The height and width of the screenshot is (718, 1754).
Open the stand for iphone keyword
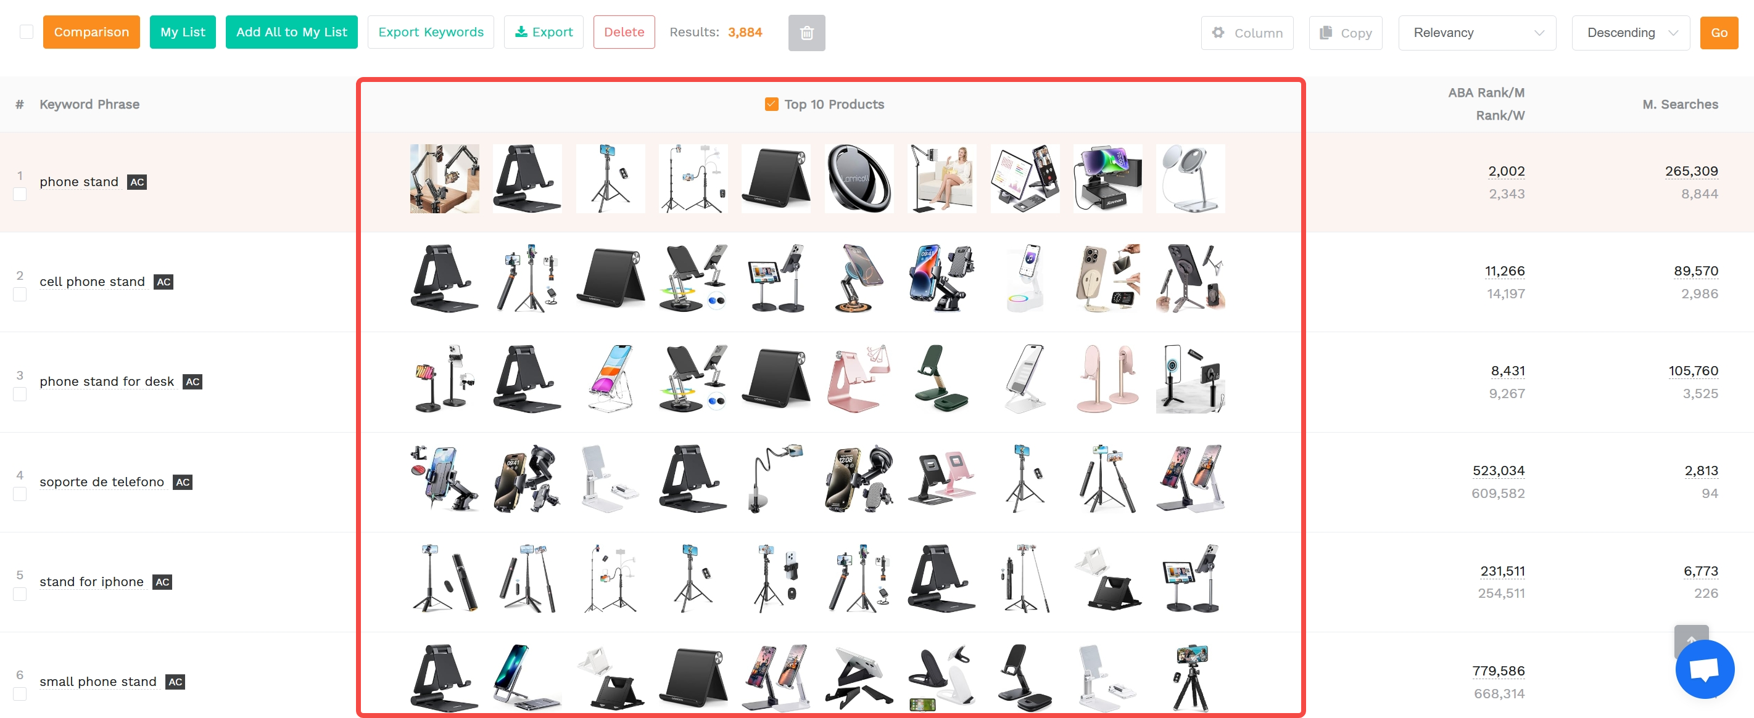pyautogui.click(x=91, y=582)
